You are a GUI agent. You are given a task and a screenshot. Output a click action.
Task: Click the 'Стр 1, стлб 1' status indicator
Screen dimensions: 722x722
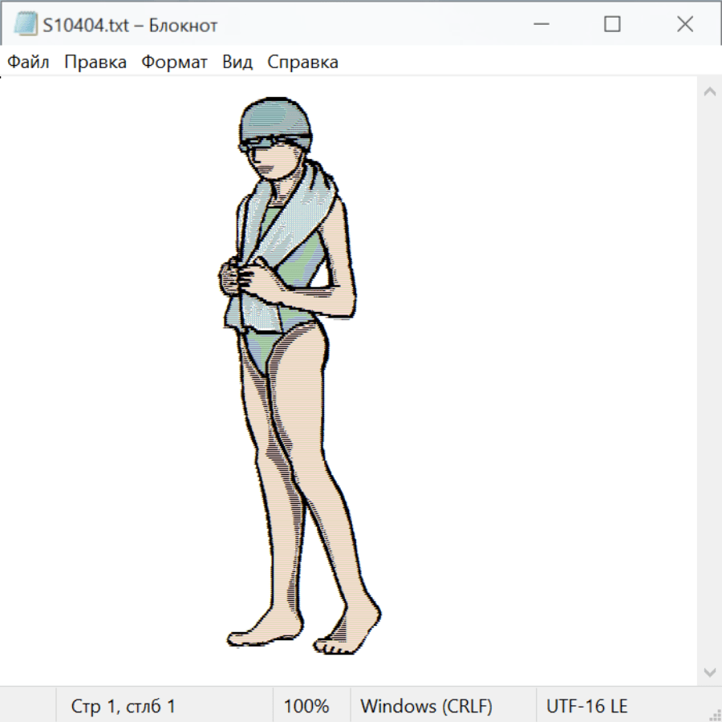click(124, 706)
